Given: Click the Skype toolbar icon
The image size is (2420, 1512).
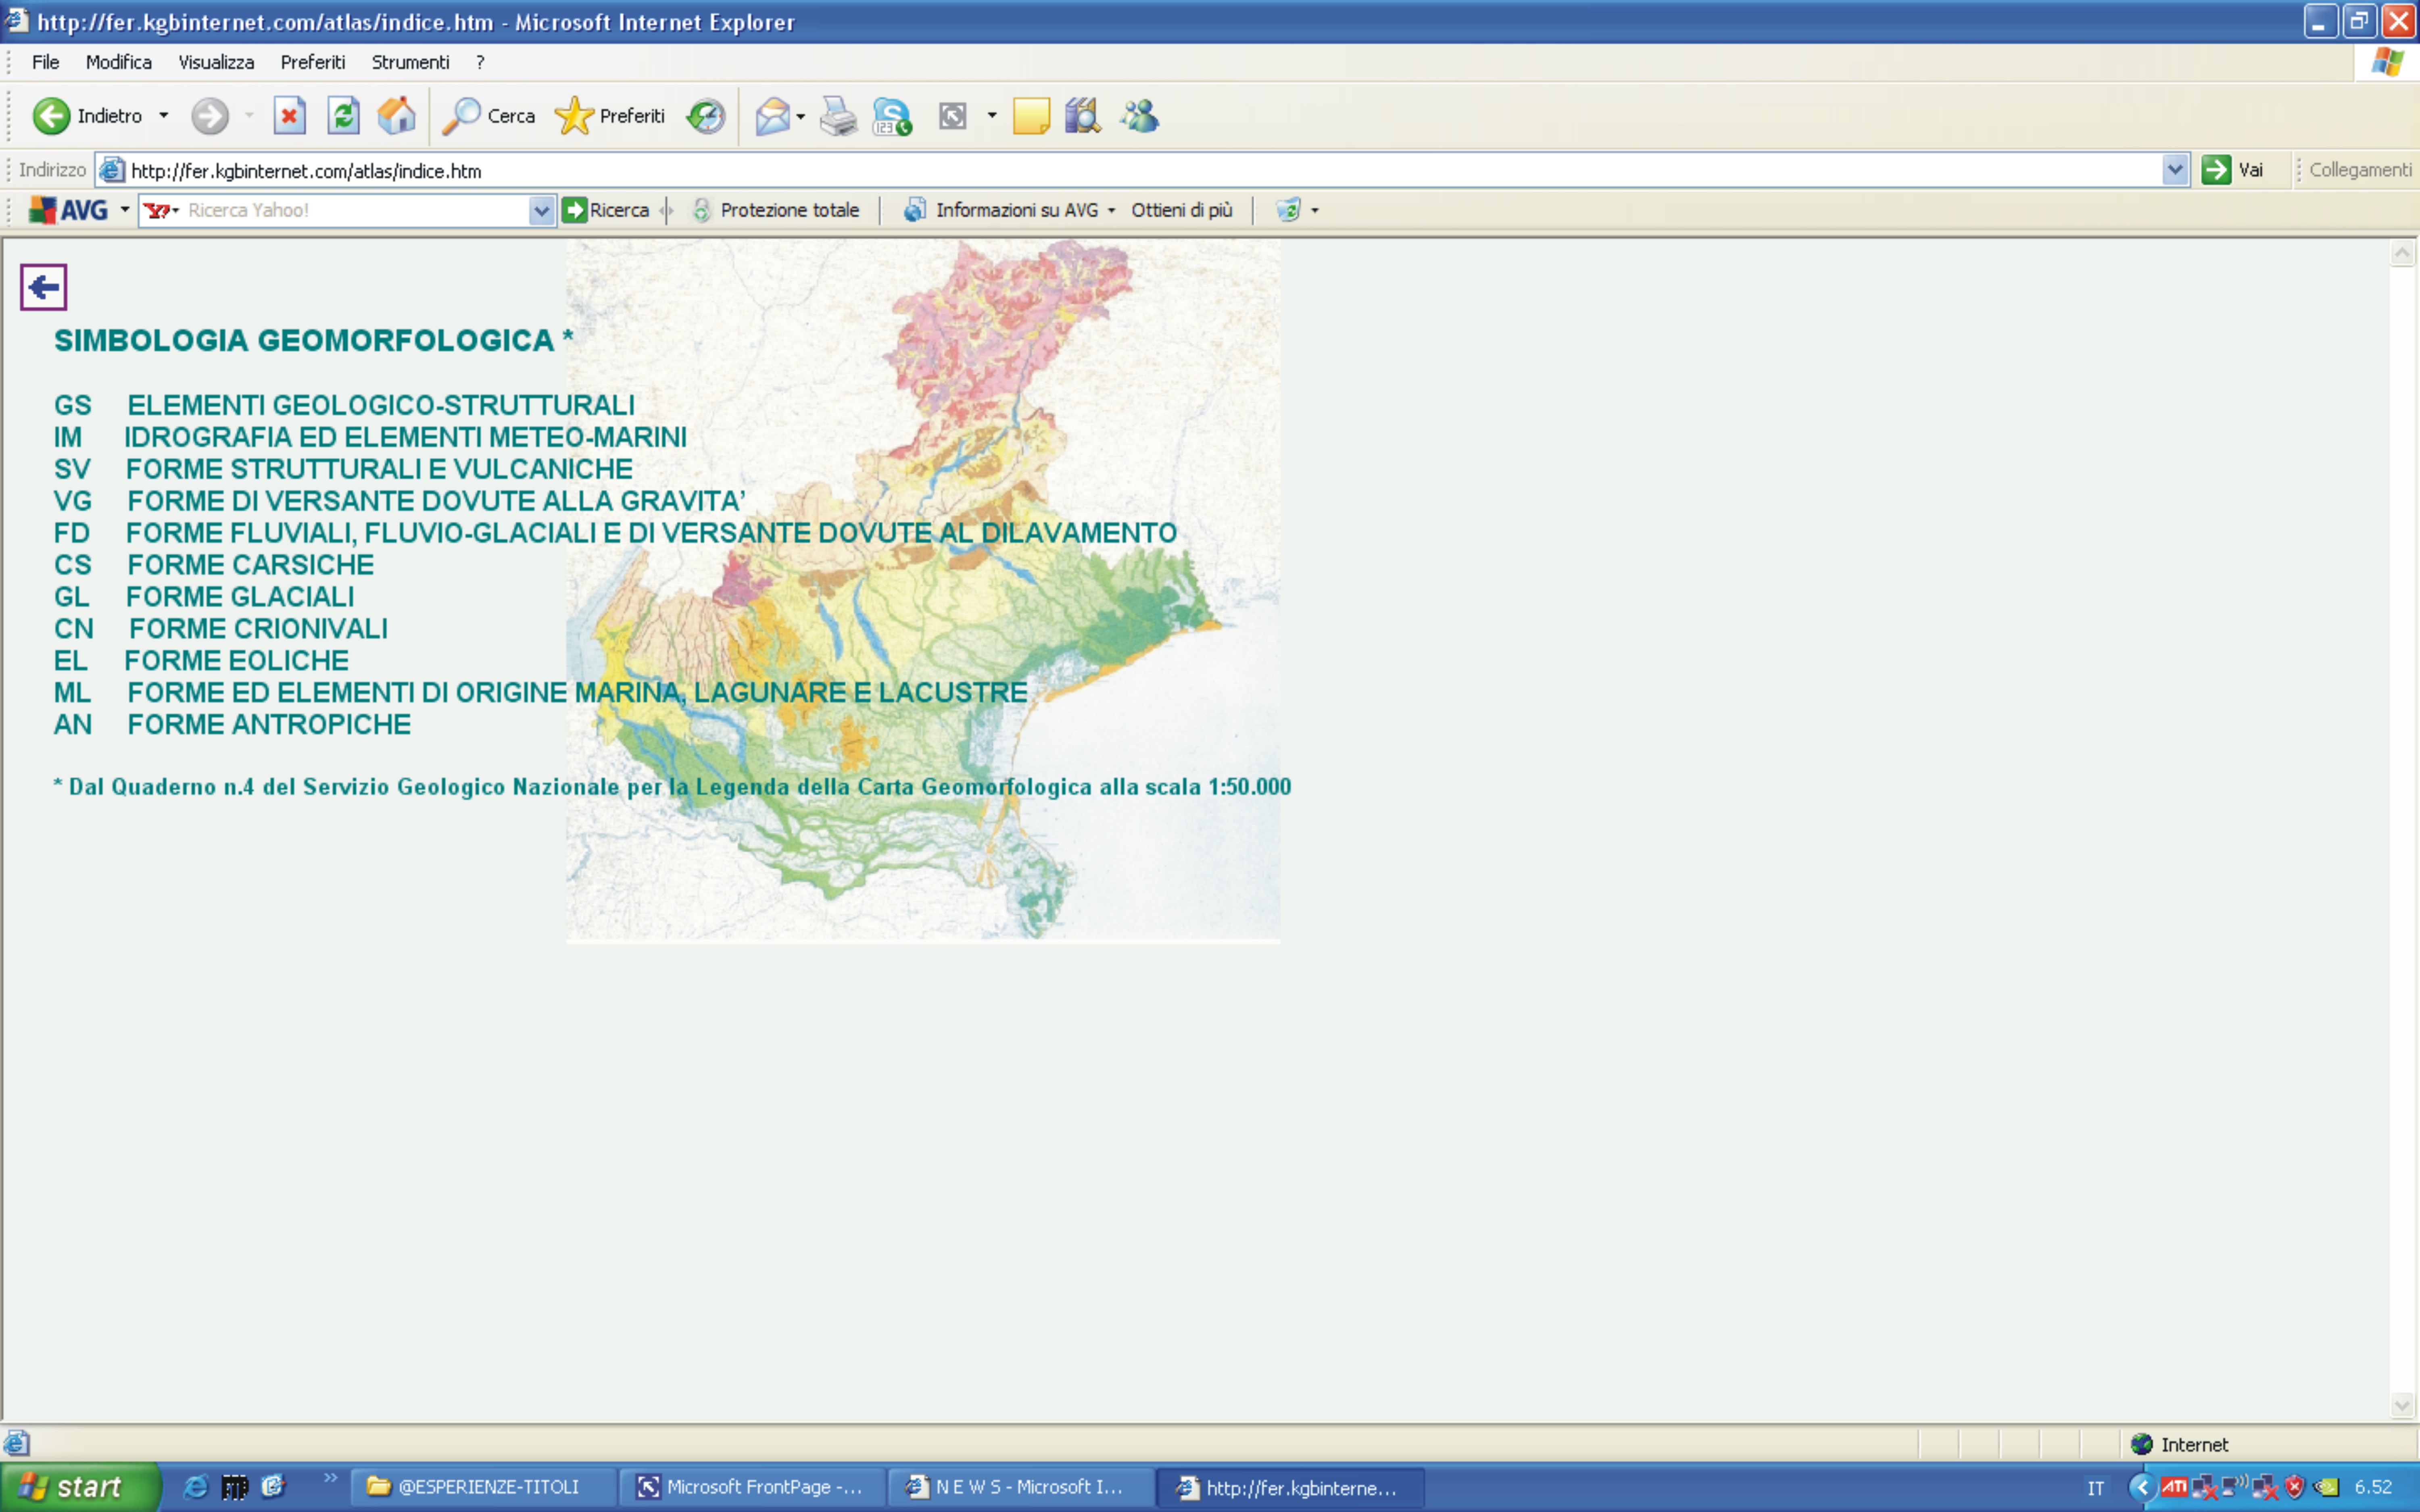Looking at the screenshot, I should (x=892, y=116).
